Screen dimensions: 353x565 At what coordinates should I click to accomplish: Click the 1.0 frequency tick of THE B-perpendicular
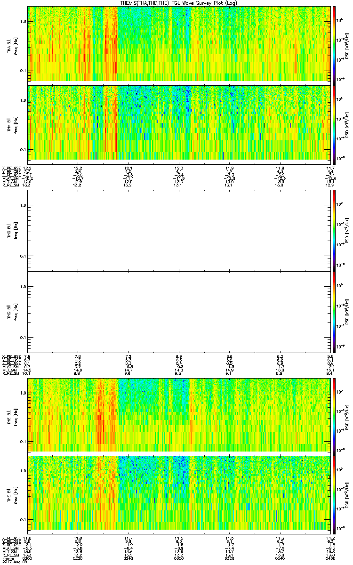point(23,392)
